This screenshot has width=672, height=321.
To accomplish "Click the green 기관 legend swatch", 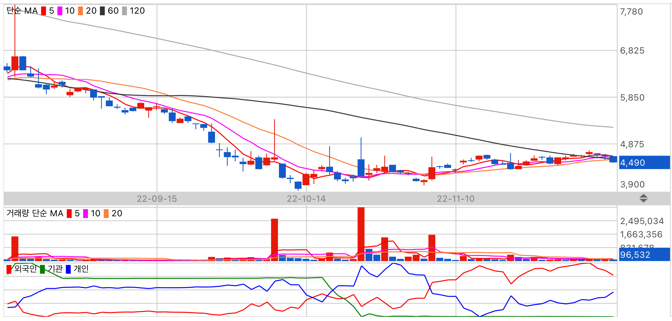I will coord(42,269).
